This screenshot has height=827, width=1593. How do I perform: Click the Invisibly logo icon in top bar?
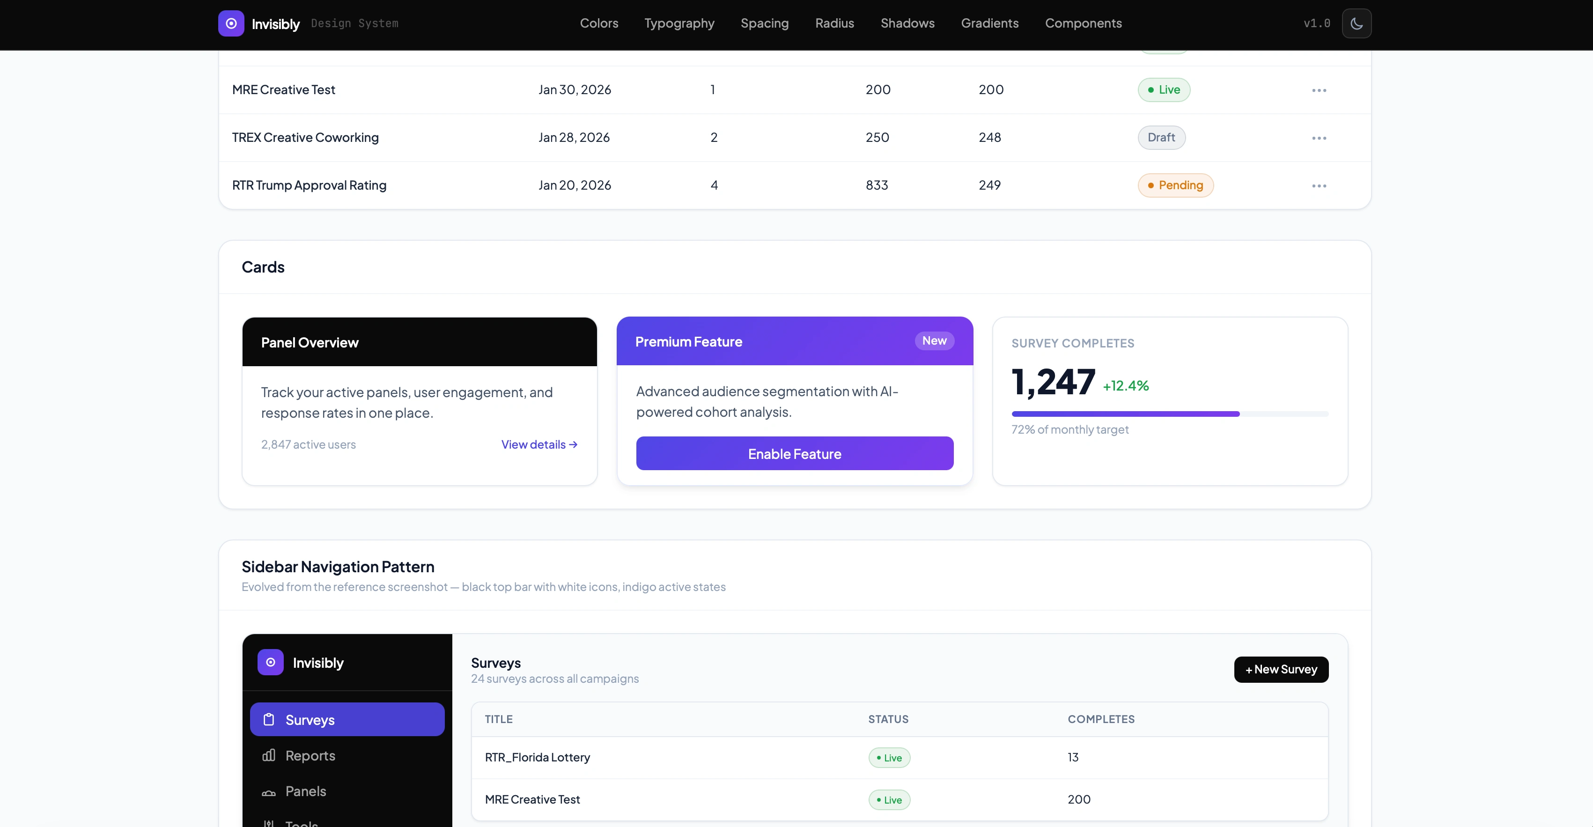pos(231,23)
